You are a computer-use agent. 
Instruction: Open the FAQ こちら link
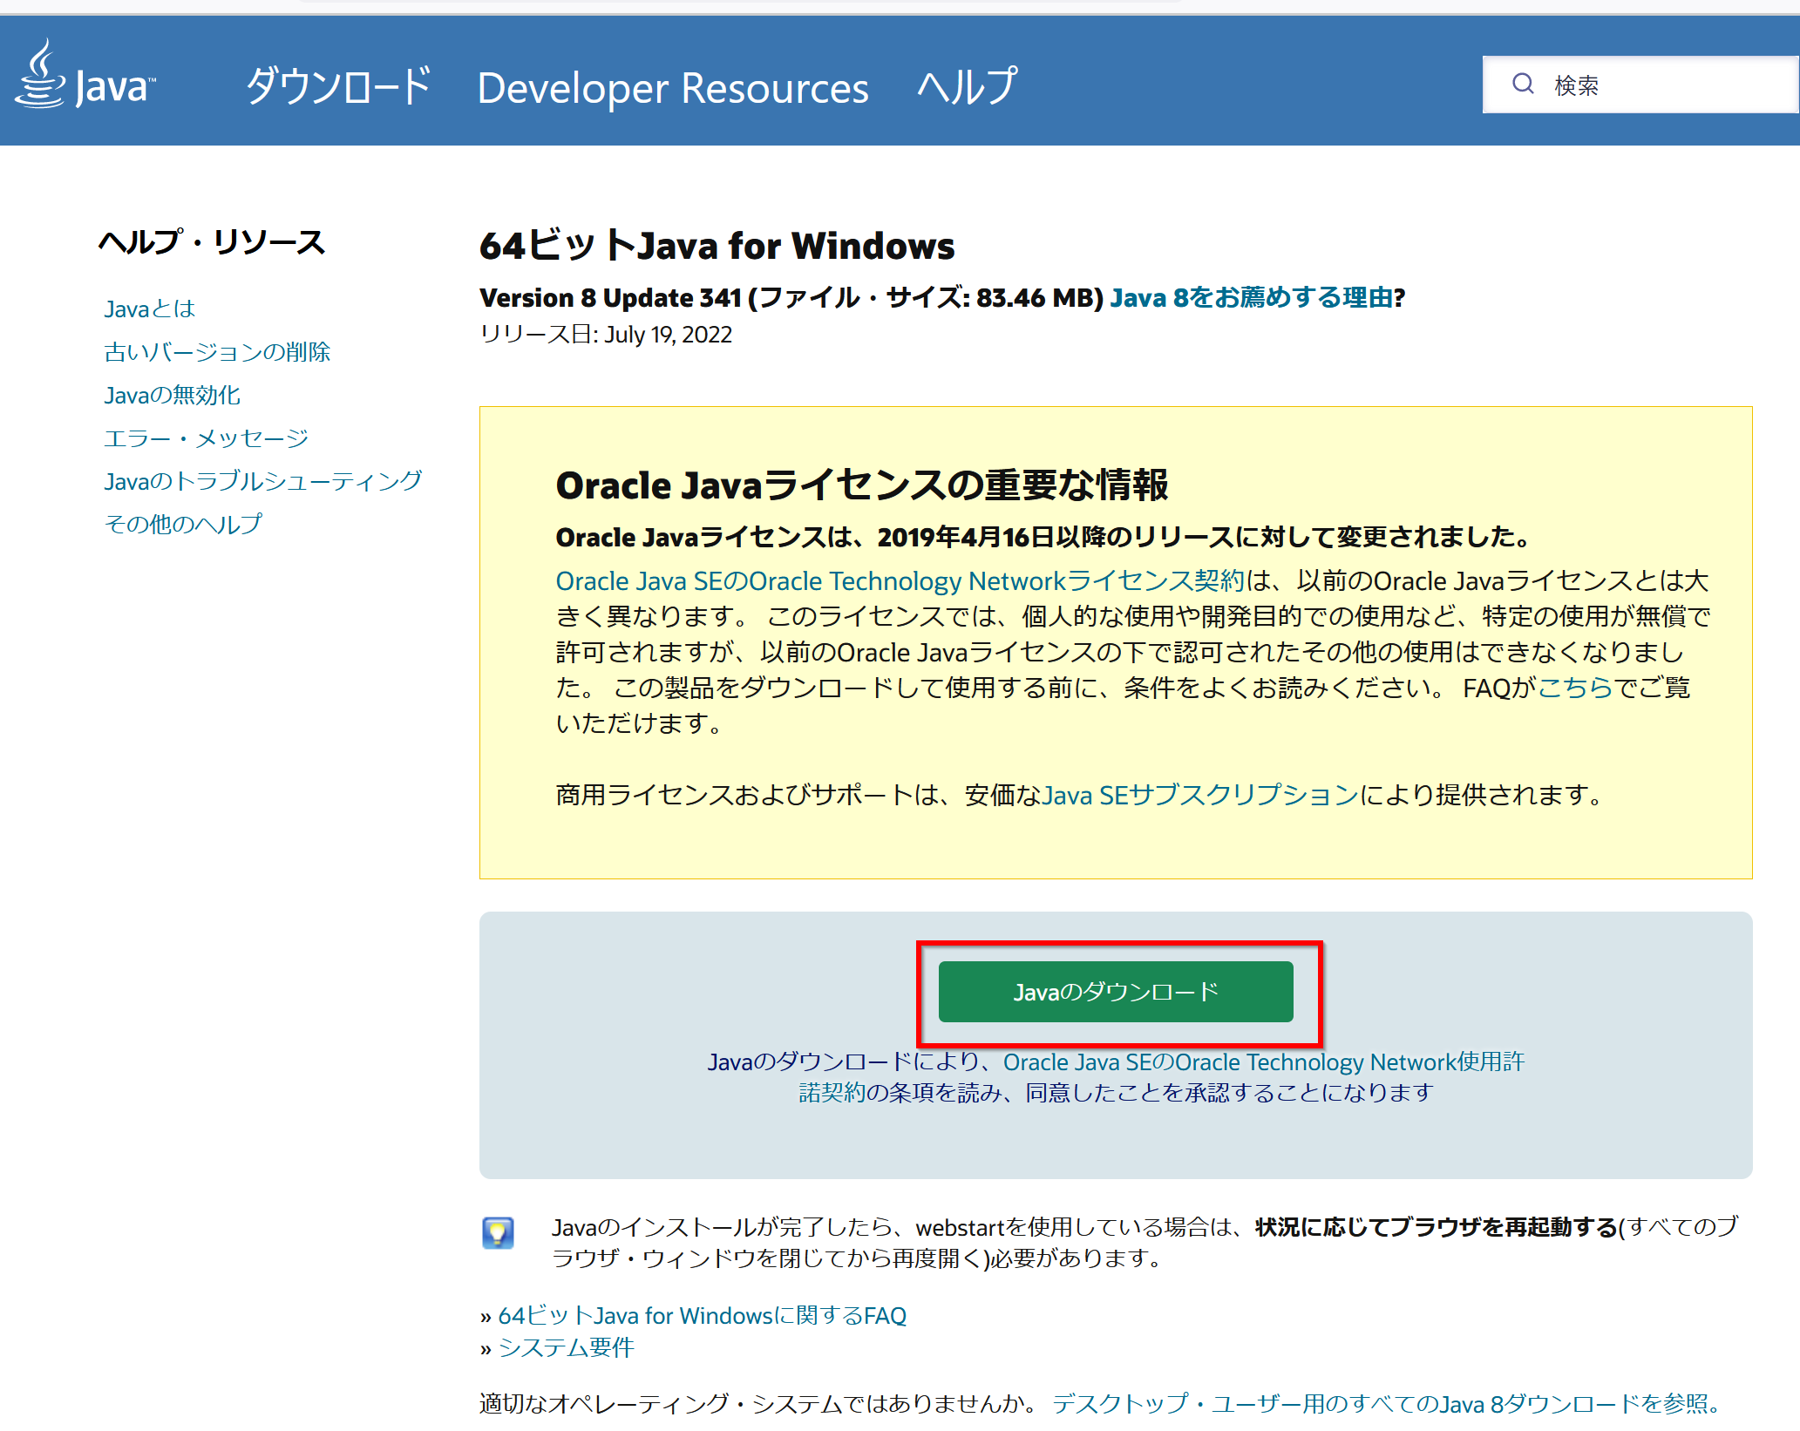(x=1575, y=688)
